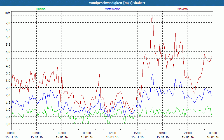The image size is (224, 140).
Task: Click the 0,0 y-axis value
Action: point(8,124)
